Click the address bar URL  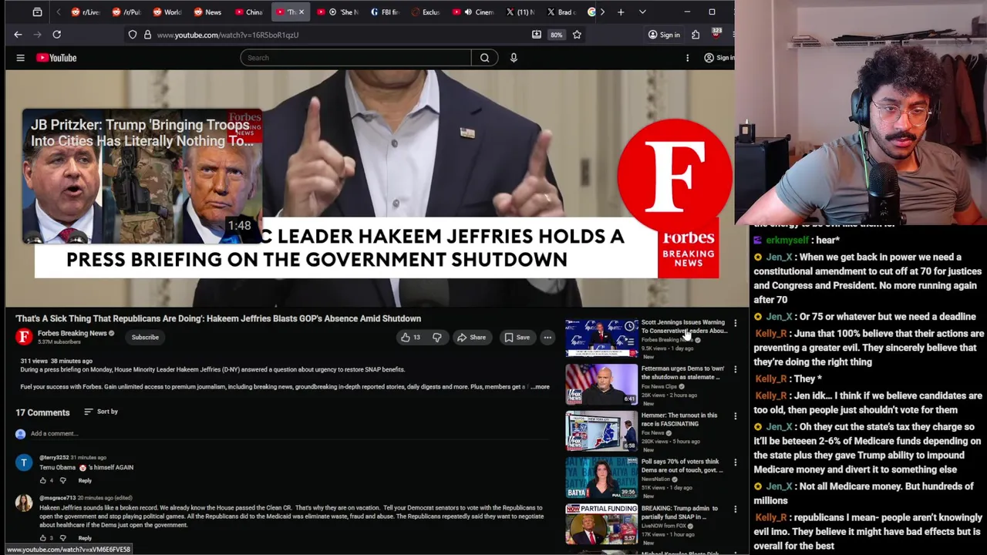tap(227, 35)
